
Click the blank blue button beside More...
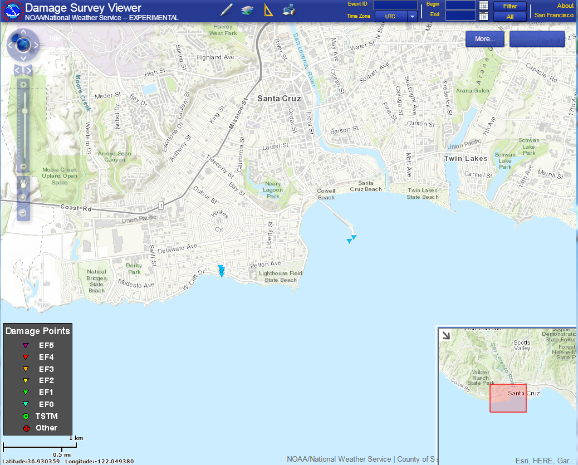click(x=537, y=39)
